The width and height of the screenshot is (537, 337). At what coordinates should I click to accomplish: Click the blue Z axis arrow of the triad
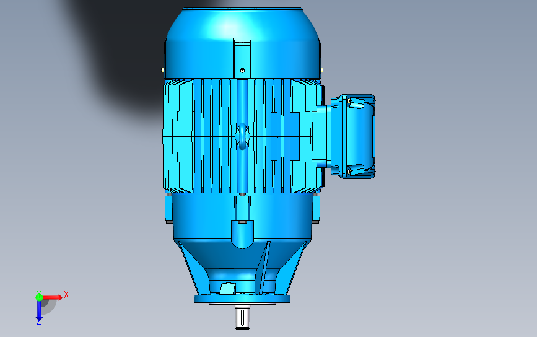(39, 311)
